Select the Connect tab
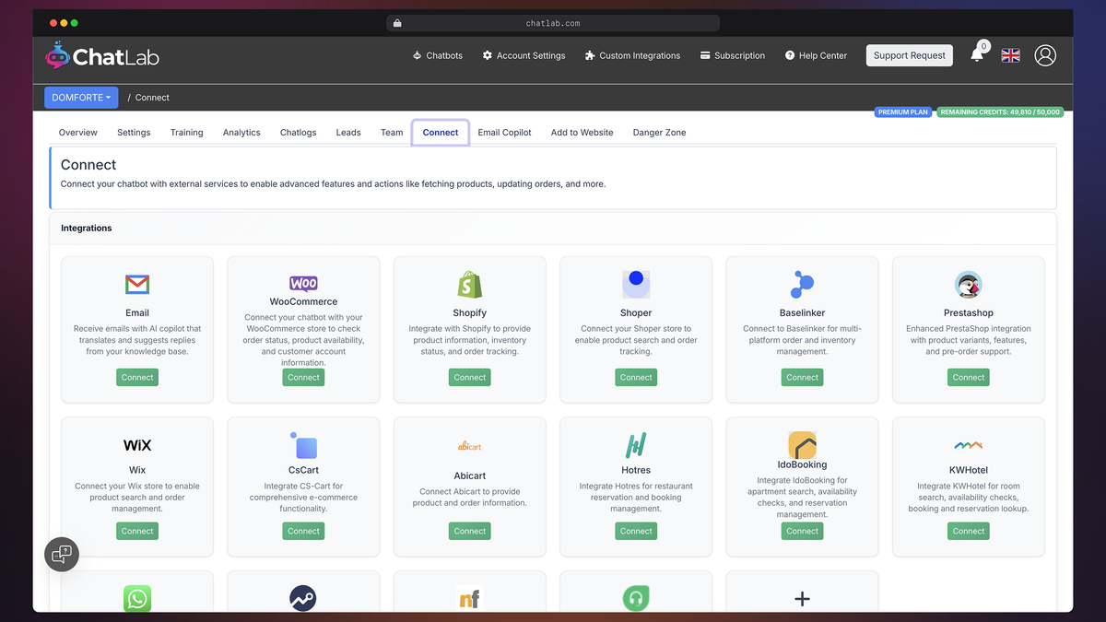The image size is (1106, 622). click(441, 133)
